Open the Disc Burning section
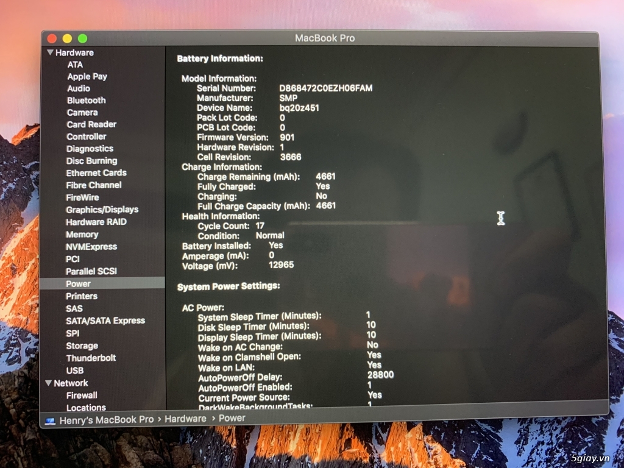 [91, 161]
